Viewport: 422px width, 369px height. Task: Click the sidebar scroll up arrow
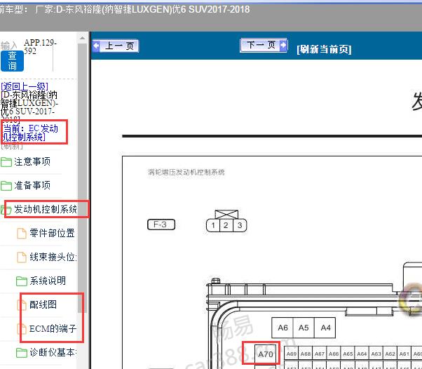[x=83, y=38]
